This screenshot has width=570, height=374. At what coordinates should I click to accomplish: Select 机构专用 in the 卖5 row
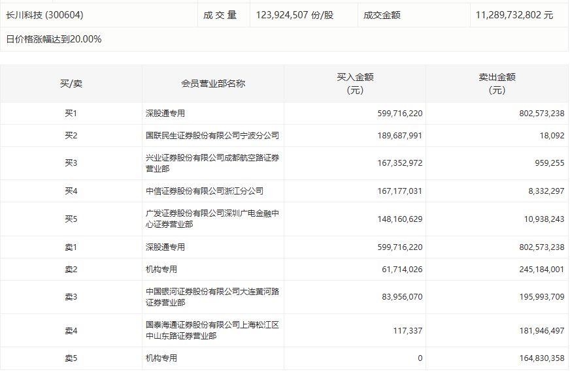tap(161, 358)
